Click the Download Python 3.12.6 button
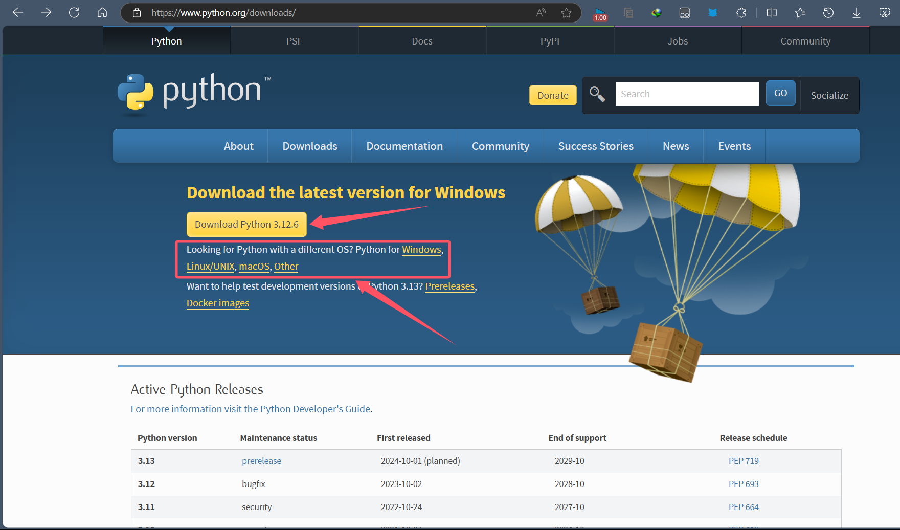The width and height of the screenshot is (900, 530). pyautogui.click(x=246, y=225)
